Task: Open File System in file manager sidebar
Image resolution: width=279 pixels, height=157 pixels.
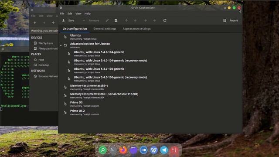Action: coord(44,43)
